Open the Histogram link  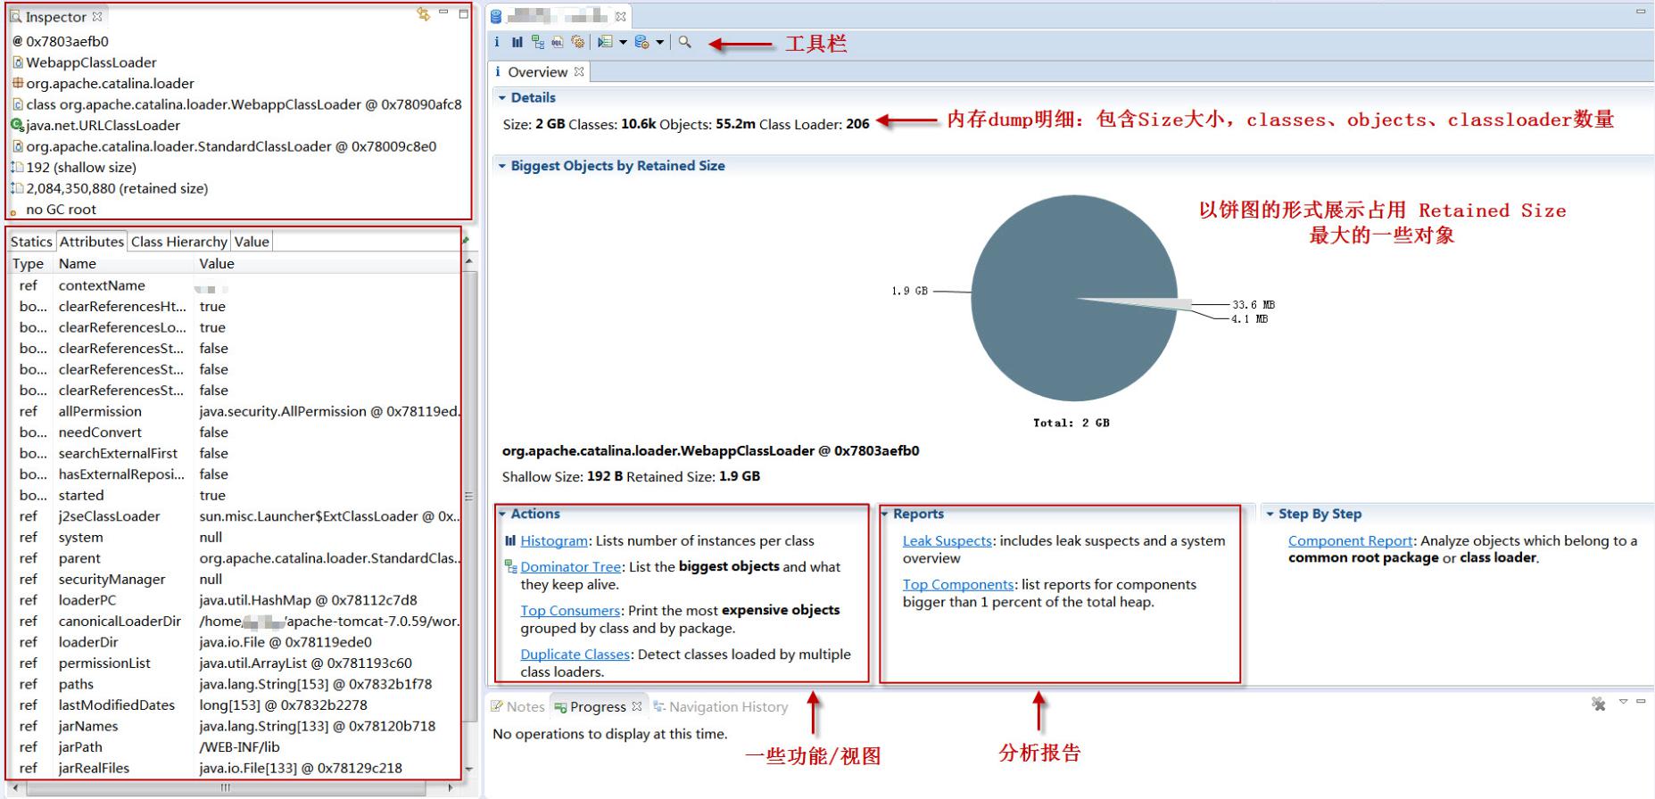(554, 540)
